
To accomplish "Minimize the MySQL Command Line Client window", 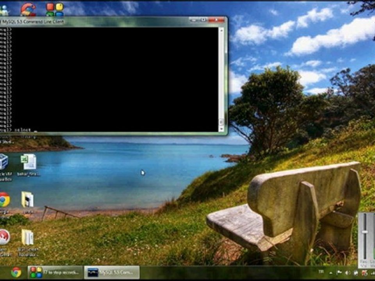I will (x=193, y=20).
